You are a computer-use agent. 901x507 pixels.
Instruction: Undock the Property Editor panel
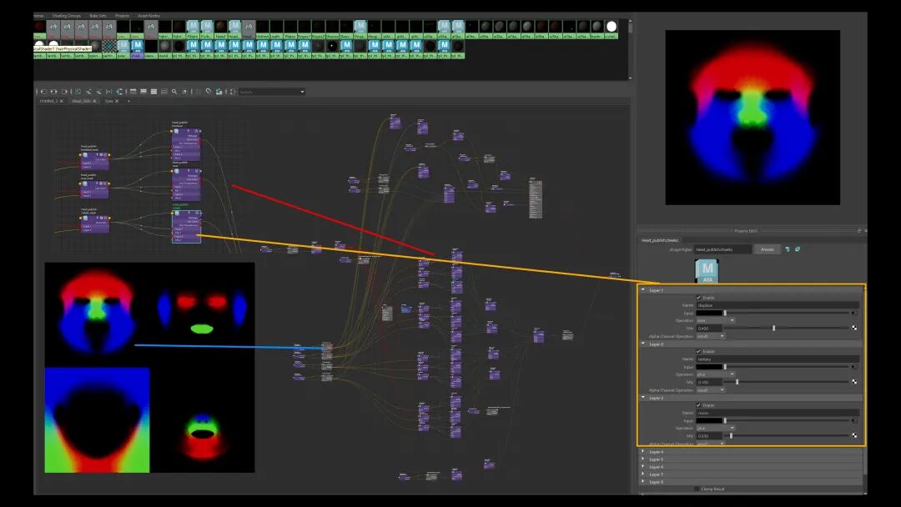point(858,231)
